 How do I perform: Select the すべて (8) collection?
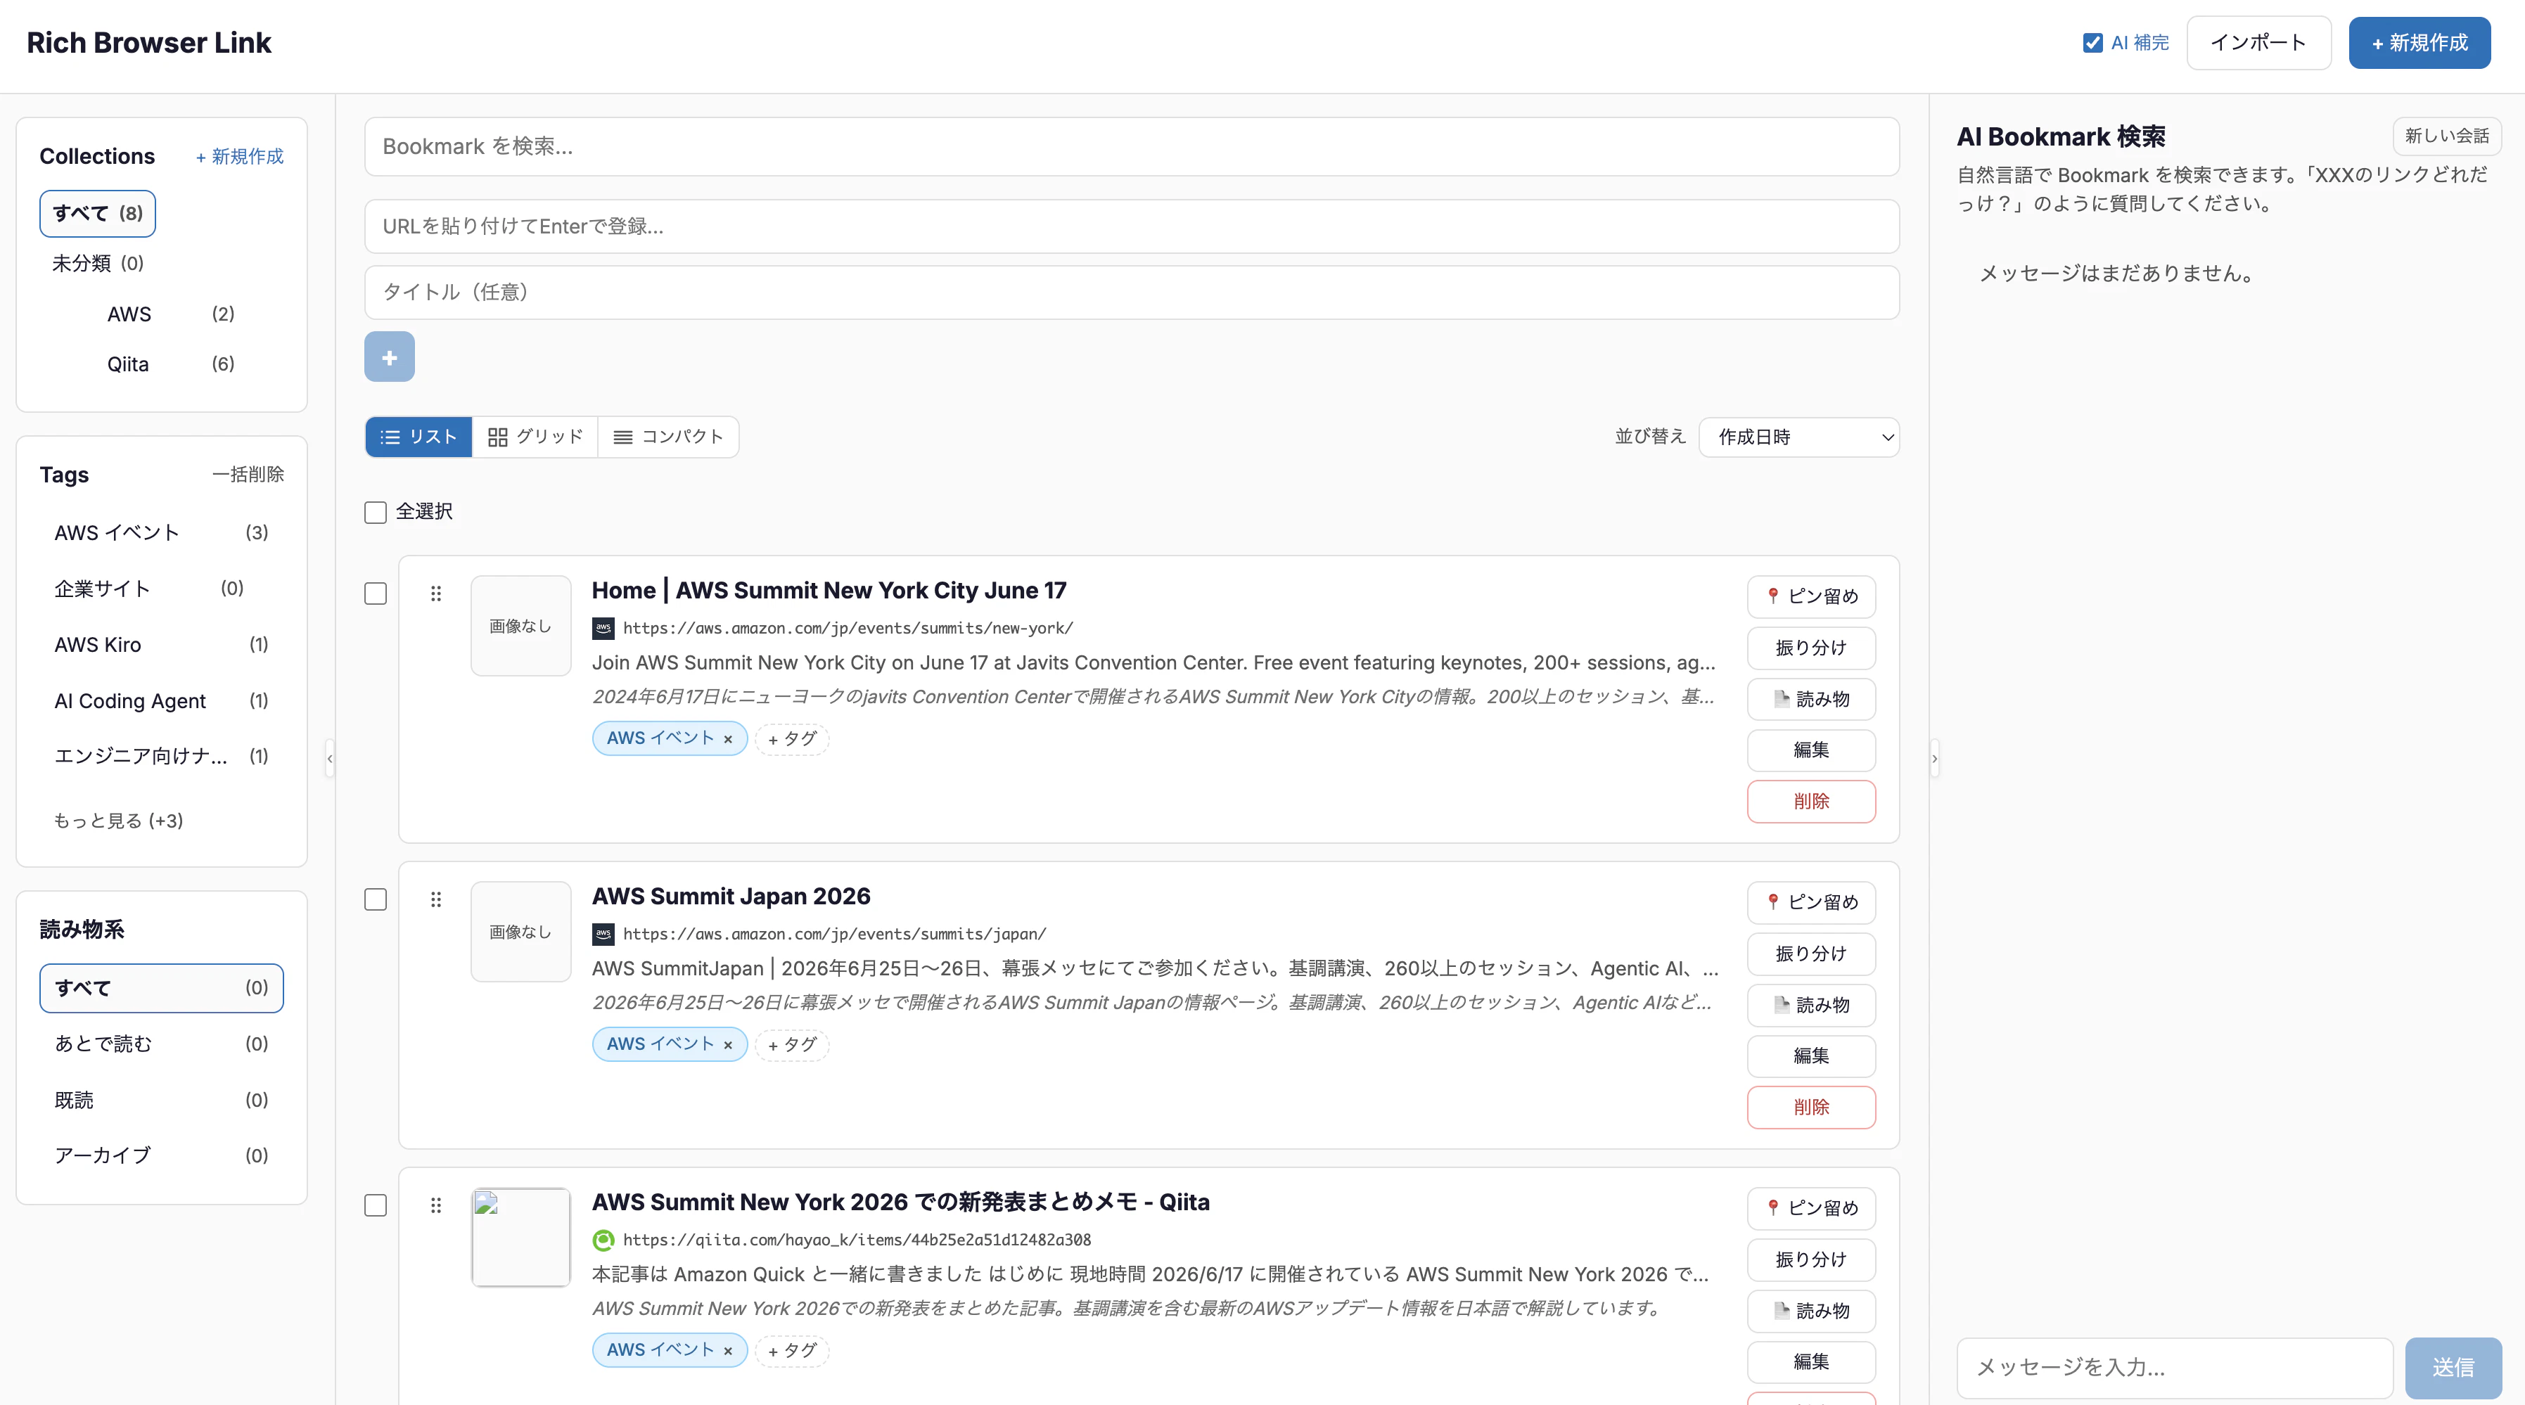[98, 214]
